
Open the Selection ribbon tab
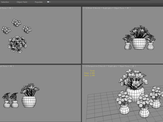tap(5, 2)
